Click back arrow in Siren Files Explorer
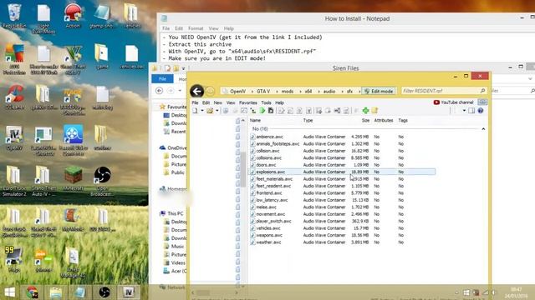The width and height of the screenshot is (535, 300). [x=159, y=91]
